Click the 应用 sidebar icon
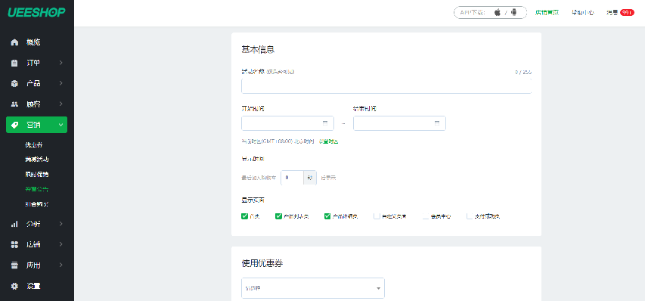The width and height of the screenshot is (645, 301). click(14, 265)
